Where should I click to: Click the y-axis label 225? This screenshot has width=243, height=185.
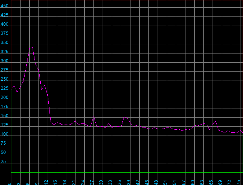click(4, 88)
